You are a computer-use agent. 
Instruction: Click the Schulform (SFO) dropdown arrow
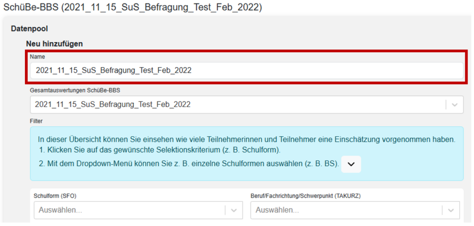pyautogui.click(x=233, y=210)
